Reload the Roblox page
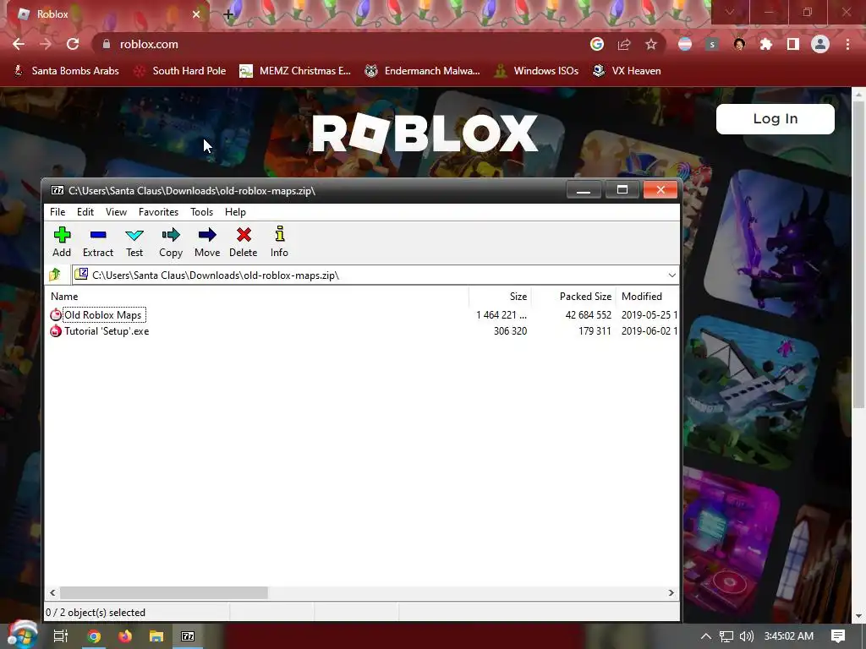The width and height of the screenshot is (866, 649). click(73, 44)
